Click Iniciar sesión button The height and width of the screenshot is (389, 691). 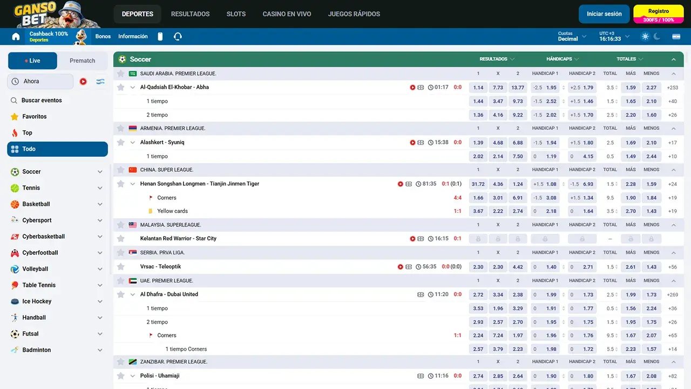point(604,14)
